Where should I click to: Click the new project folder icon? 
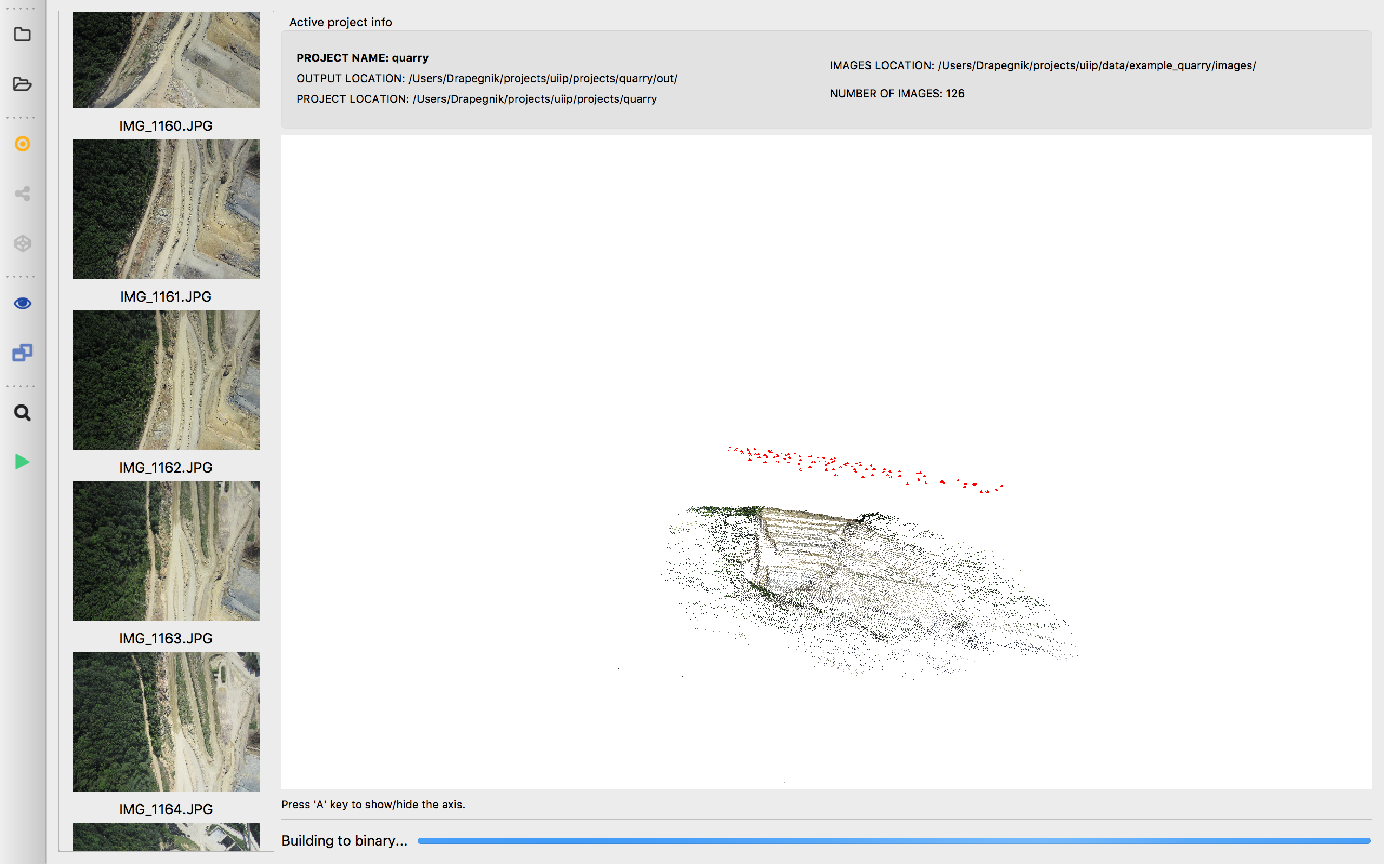tap(22, 34)
